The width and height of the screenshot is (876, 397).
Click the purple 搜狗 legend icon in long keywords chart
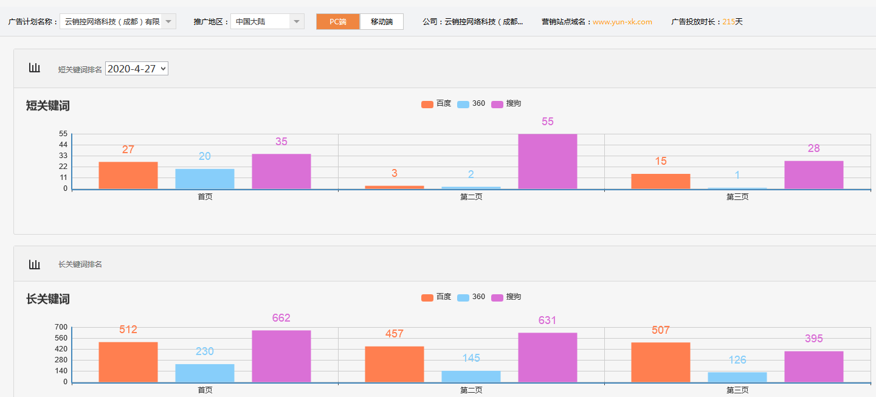pos(498,297)
